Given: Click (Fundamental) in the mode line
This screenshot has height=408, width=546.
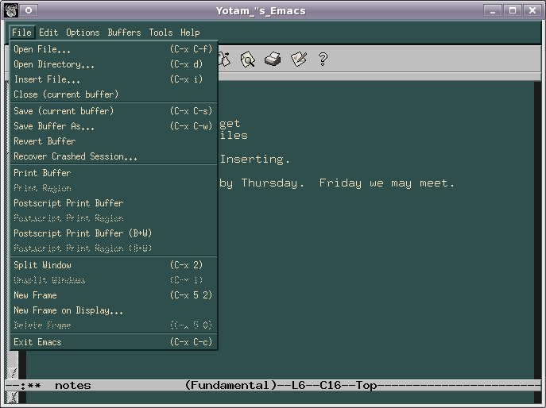Looking at the screenshot, I should coord(231,386).
